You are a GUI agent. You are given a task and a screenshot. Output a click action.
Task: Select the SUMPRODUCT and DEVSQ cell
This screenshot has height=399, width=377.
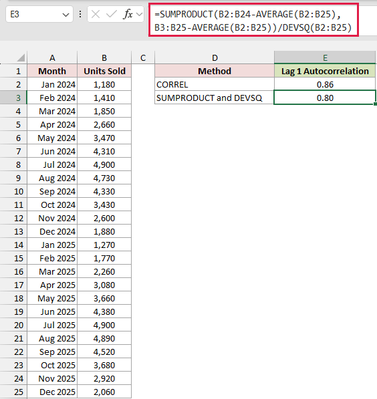click(215, 98)
